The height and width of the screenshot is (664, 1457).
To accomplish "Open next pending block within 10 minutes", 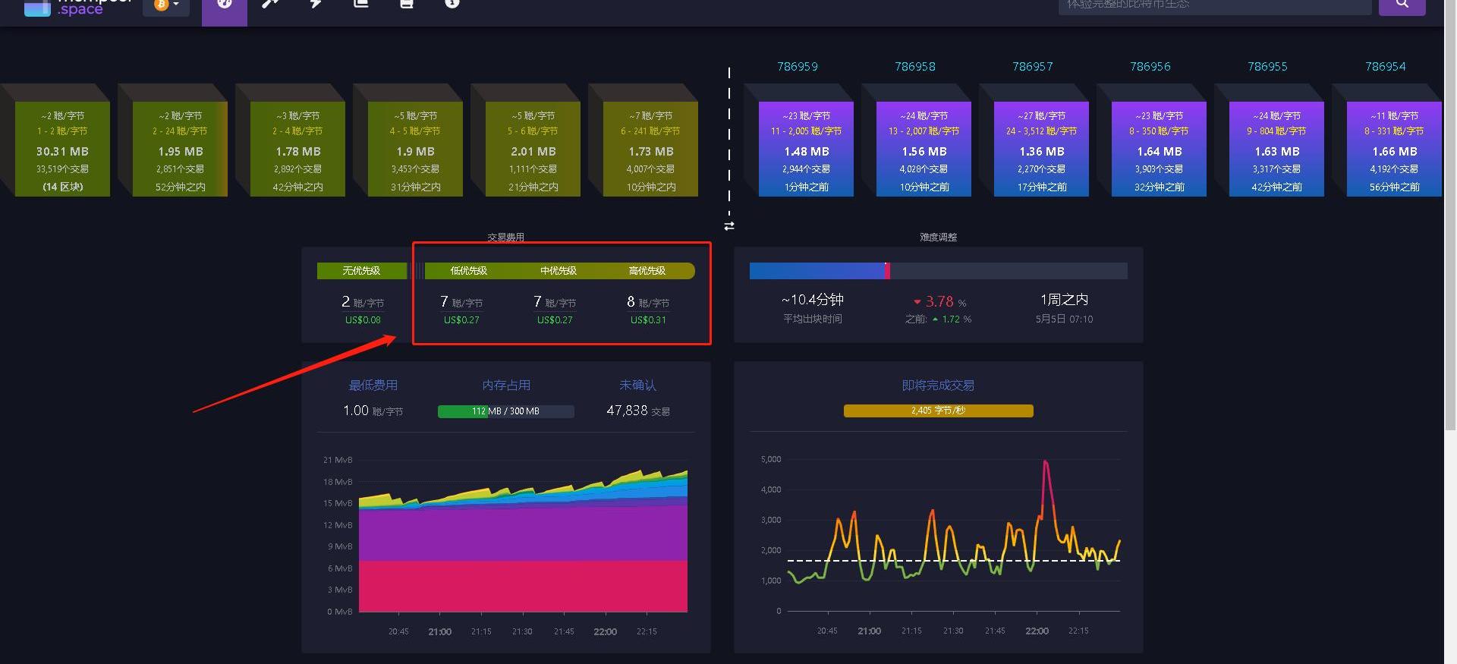I will (650, 149).
